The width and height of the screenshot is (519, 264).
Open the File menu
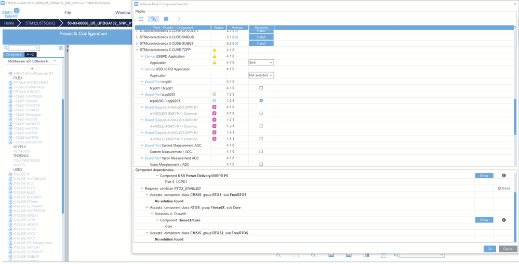(x=68, y=12)
